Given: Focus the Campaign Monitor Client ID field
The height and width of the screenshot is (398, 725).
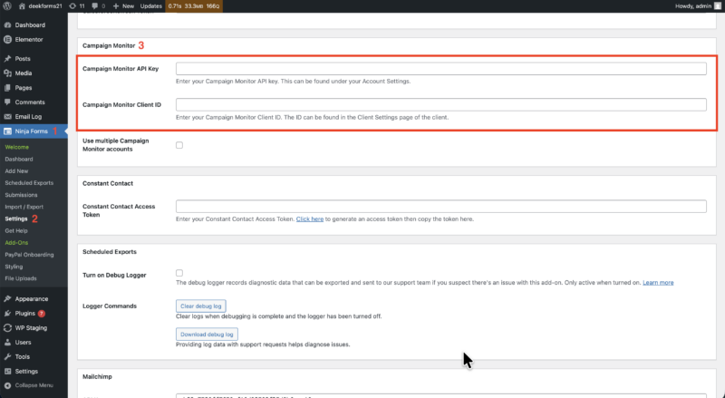Looking at the screenshot, I should [441, 104].
